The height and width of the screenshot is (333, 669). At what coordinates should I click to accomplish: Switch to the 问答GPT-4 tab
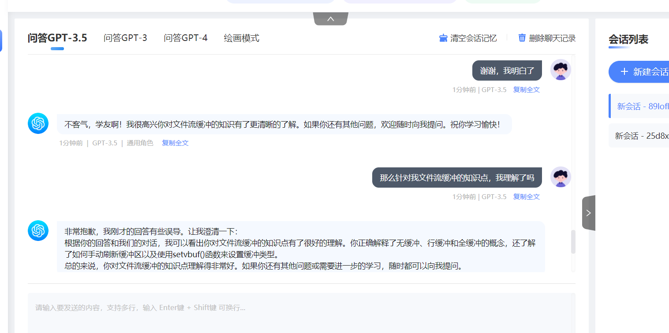point(186,38)
